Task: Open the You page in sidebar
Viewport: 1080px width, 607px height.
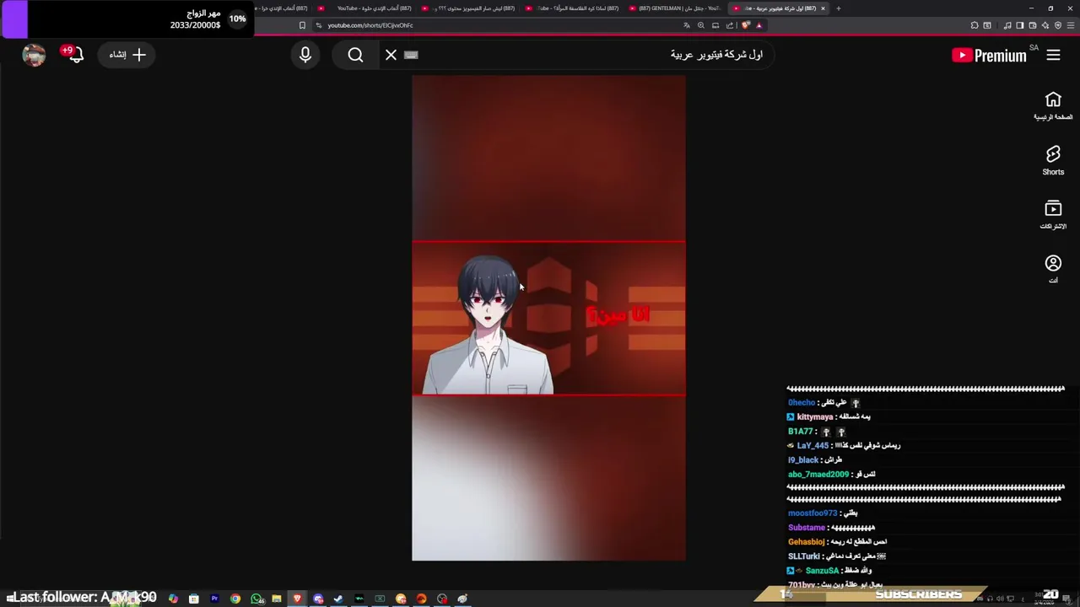Action: point(1053,269)
